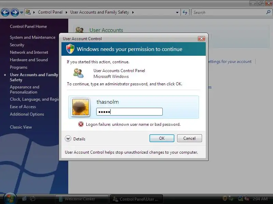
Task: Switch to Control Panel\User taskbar button
Action: tap(136, 199)
